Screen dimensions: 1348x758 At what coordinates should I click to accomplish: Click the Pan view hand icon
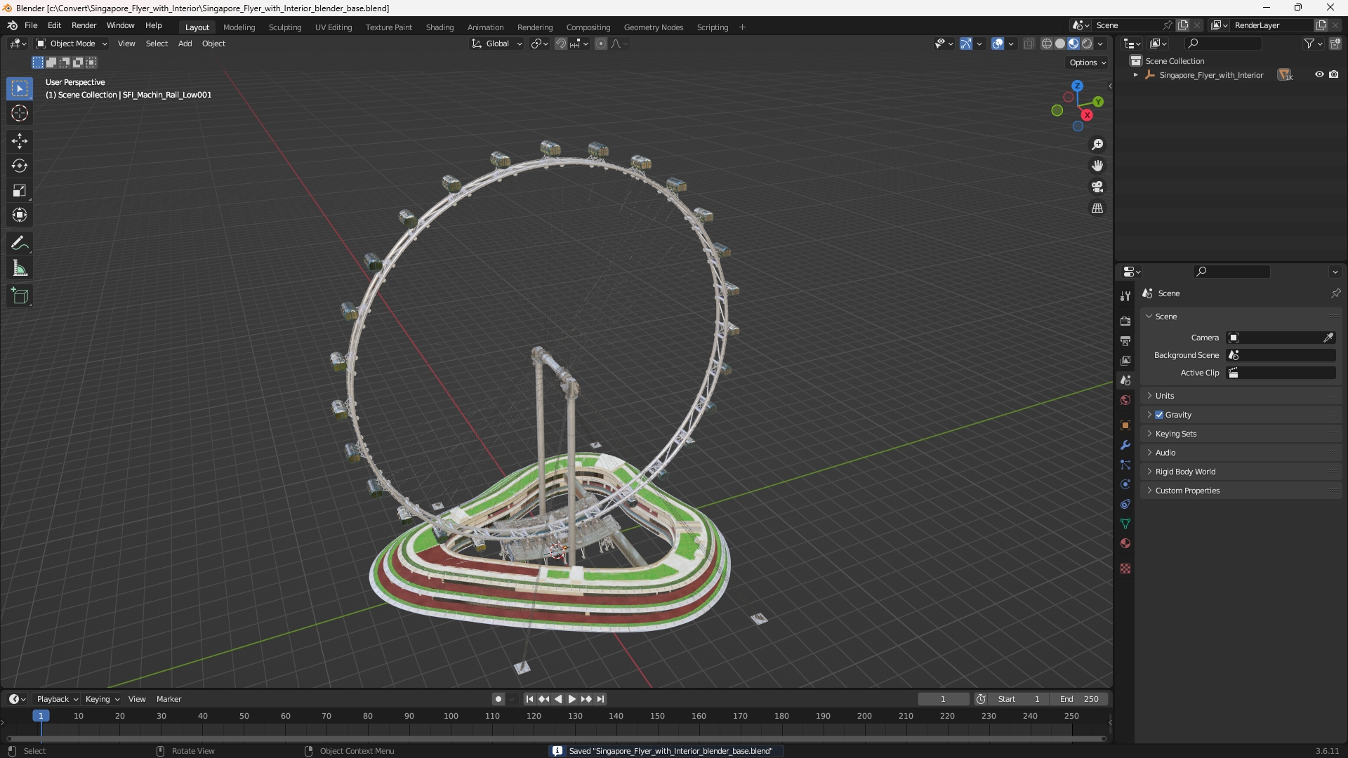(x=1097, y=166)
